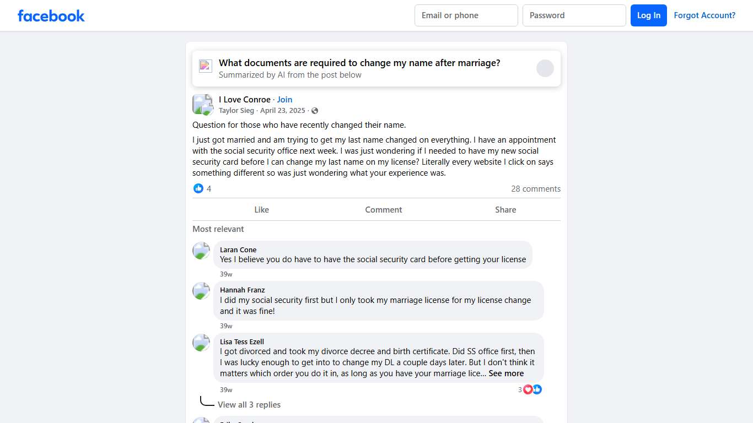Click the public globe privacy icon
This screenshot has width=753, height=423.
click(x=315, y=111)
